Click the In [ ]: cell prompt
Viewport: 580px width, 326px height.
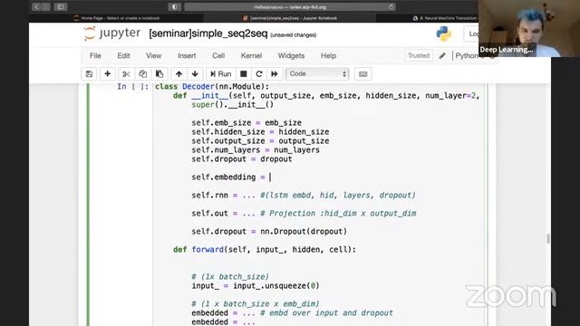tap(133, 87)
